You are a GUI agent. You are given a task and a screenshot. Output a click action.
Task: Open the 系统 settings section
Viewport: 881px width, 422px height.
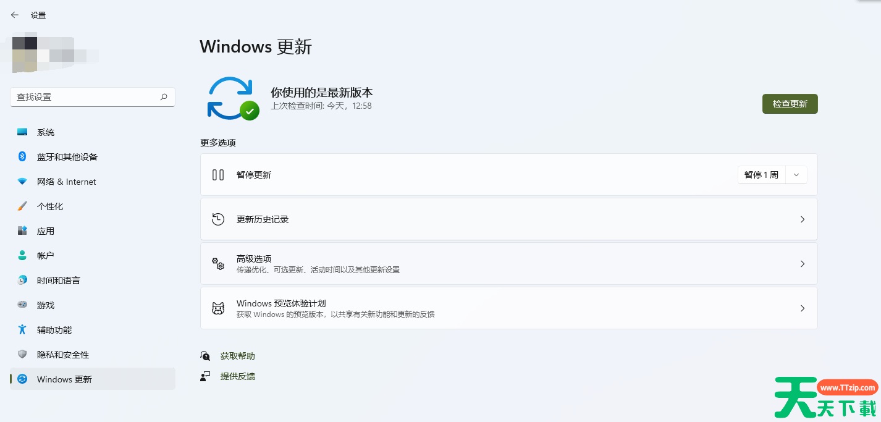[93, 132]
